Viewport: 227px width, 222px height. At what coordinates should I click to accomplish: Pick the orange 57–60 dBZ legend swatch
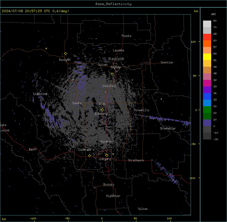pyautogui.click(x=207, y=44)
